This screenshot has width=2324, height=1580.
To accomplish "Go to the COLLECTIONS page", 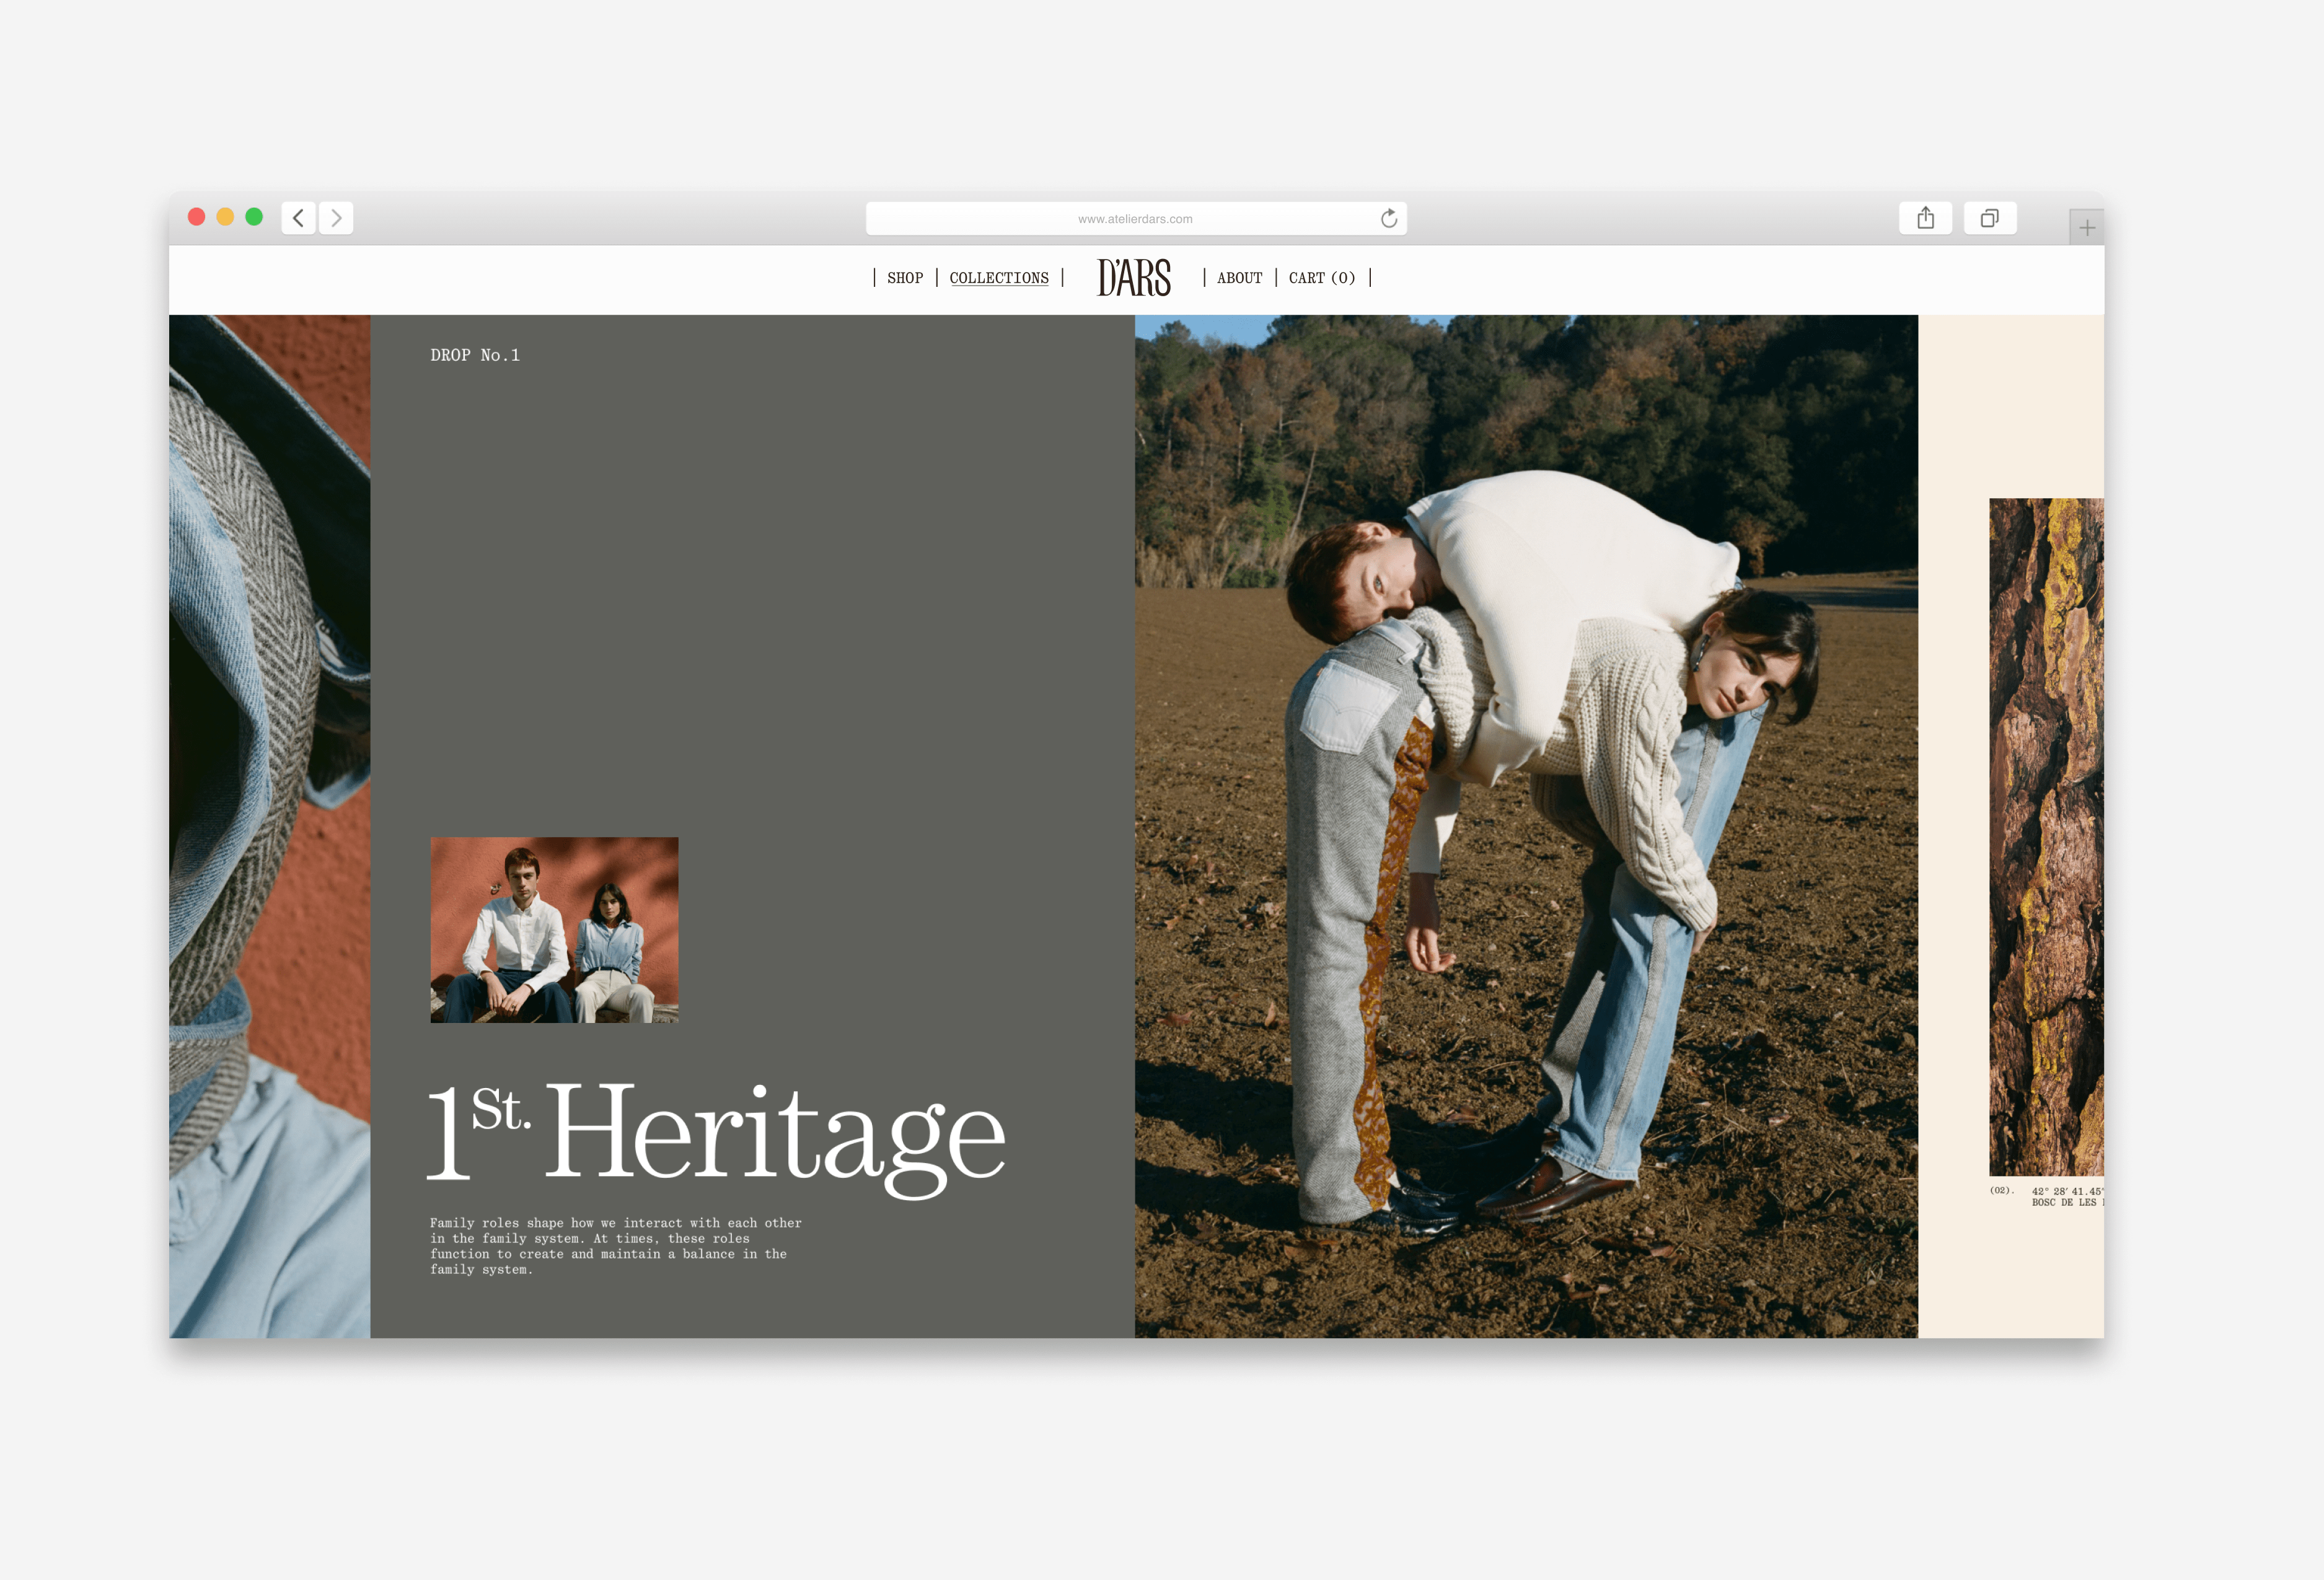I will [x=998, y=278].
